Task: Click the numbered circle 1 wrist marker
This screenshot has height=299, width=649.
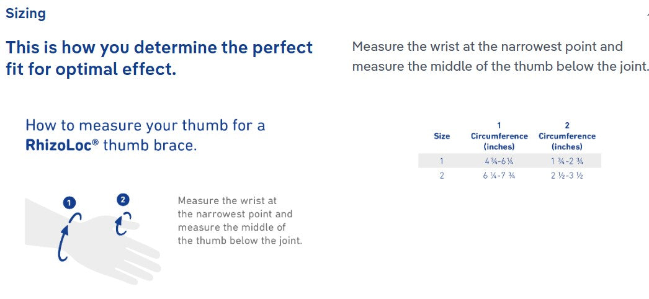Action: click(x=69, y=202)
